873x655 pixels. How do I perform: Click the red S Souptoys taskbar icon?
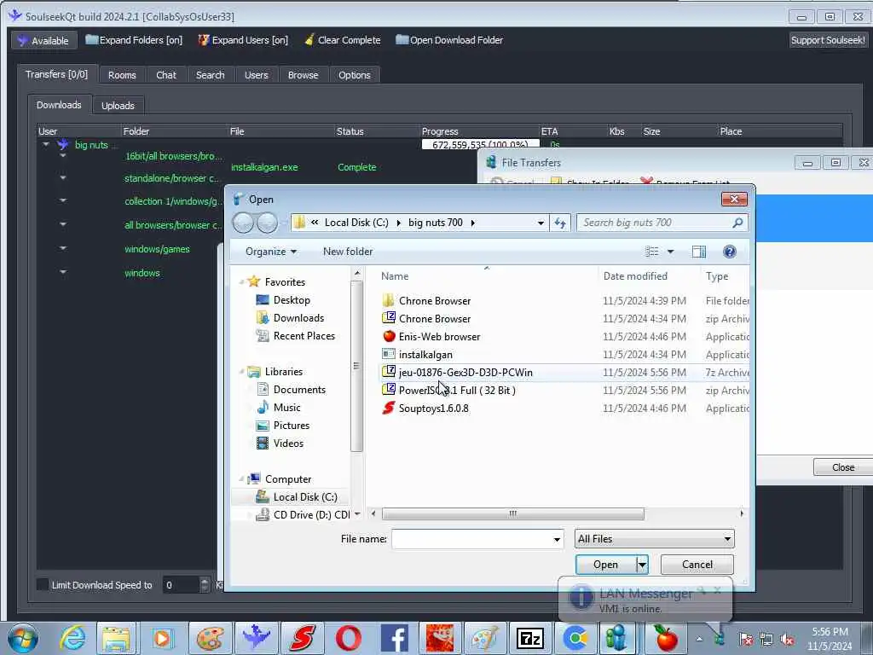(x=303, y=638)
